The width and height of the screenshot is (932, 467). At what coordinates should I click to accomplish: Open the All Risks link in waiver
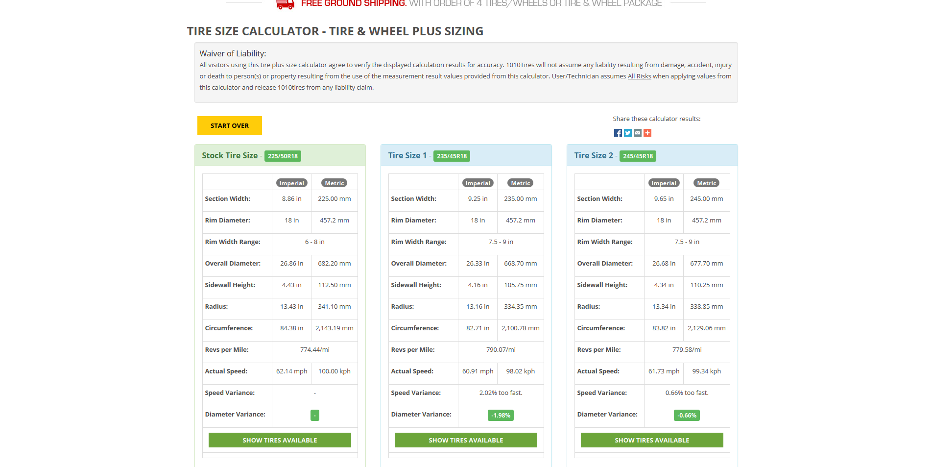pos(639,76)
